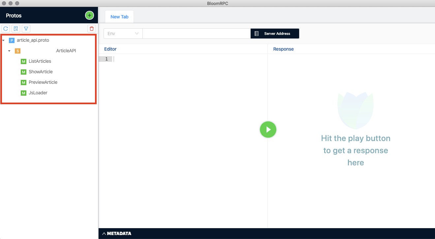This screenshot has width=435, height=239.
Task: Close the BloomRPC window
Action: pyautogui.click(x=4, y=3)
